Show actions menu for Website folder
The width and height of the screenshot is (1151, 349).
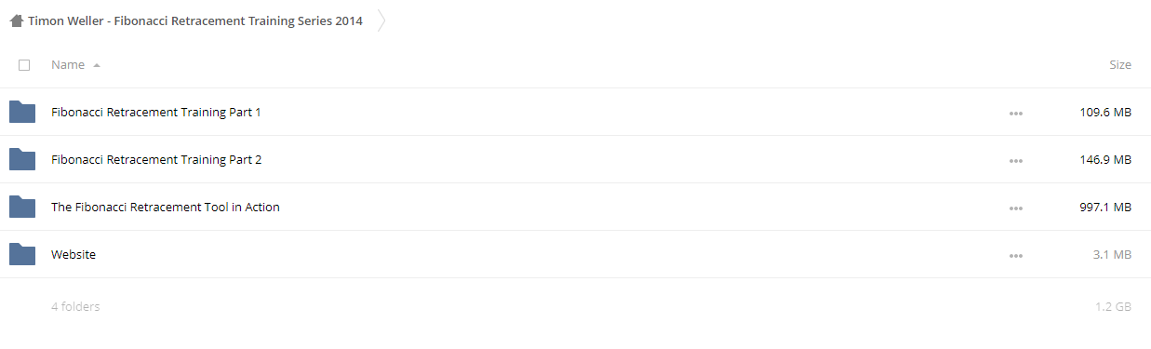pos(1015,256)
